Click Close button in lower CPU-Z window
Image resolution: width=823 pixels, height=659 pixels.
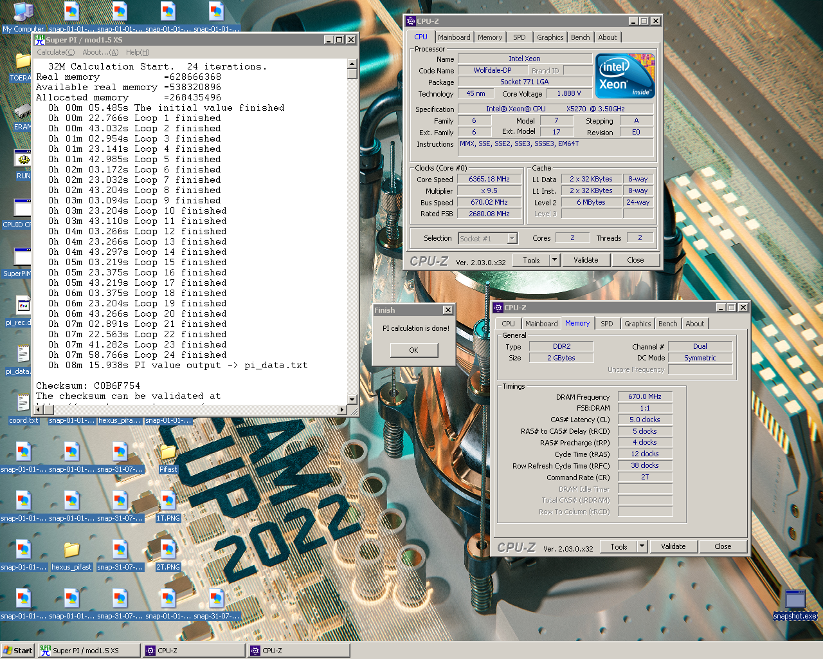[x=723, y=546]
